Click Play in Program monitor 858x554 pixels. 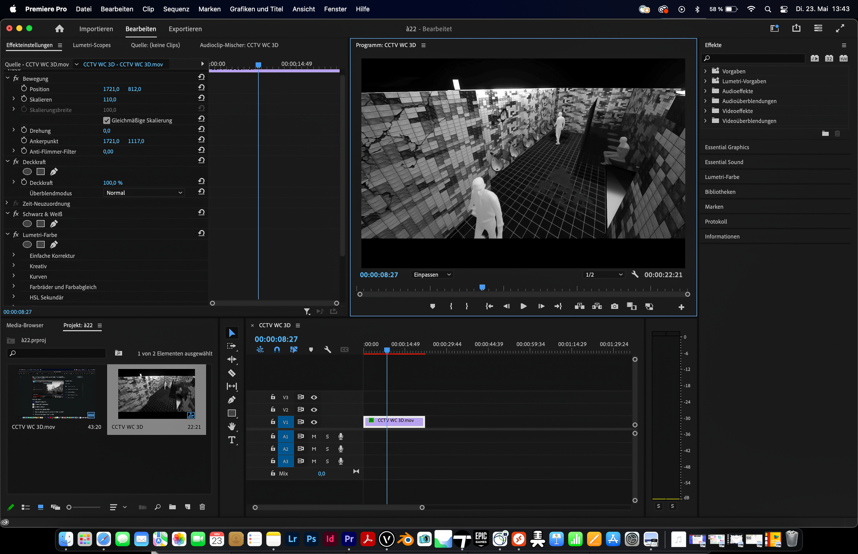pos(523,307)
